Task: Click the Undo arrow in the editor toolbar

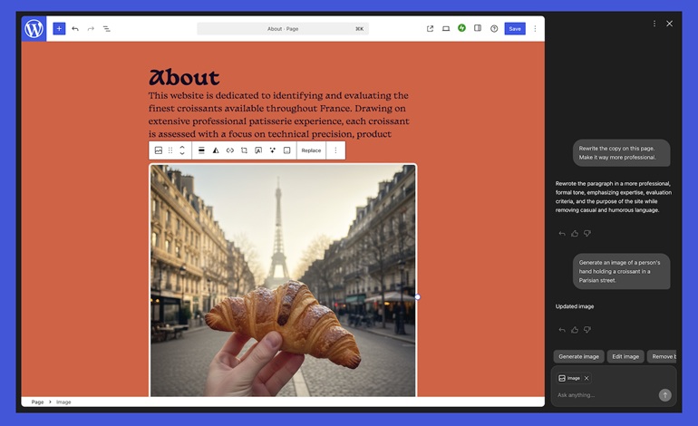Action: (x=75, y=29)
